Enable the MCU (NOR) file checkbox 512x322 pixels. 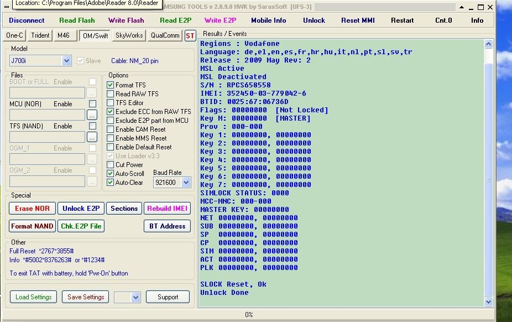(93, 104)
